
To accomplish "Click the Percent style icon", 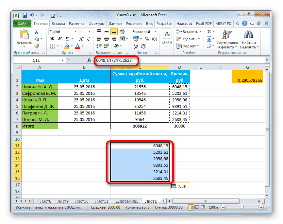I will [x=146, y=39].
